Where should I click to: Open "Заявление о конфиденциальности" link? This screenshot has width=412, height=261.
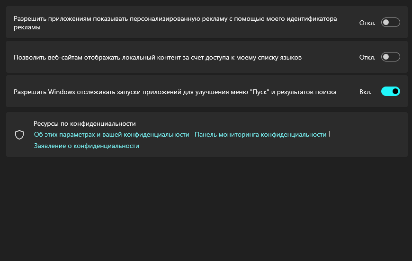tap(86, 146)
